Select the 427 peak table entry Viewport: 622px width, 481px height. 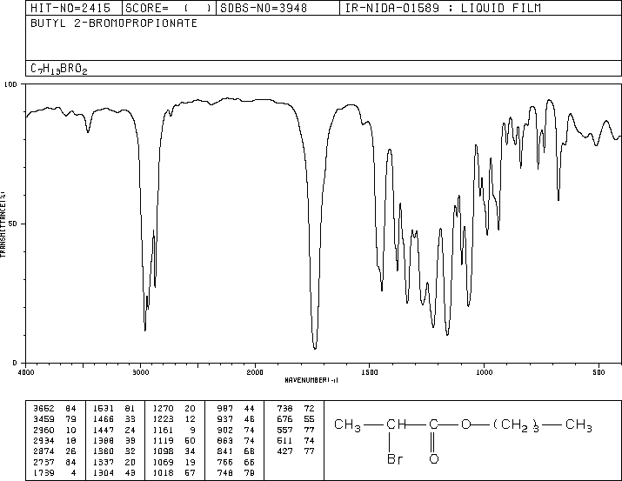(296, 451)
